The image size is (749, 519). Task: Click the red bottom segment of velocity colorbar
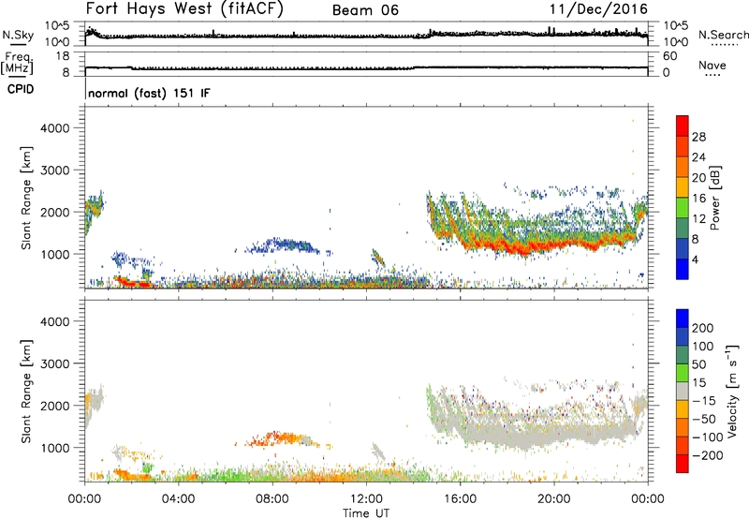point(683,464)
